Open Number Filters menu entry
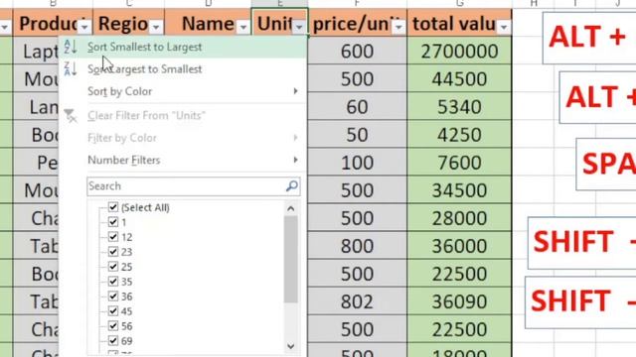Viewport: 636px width, 357px height. [x=183, y=161]
